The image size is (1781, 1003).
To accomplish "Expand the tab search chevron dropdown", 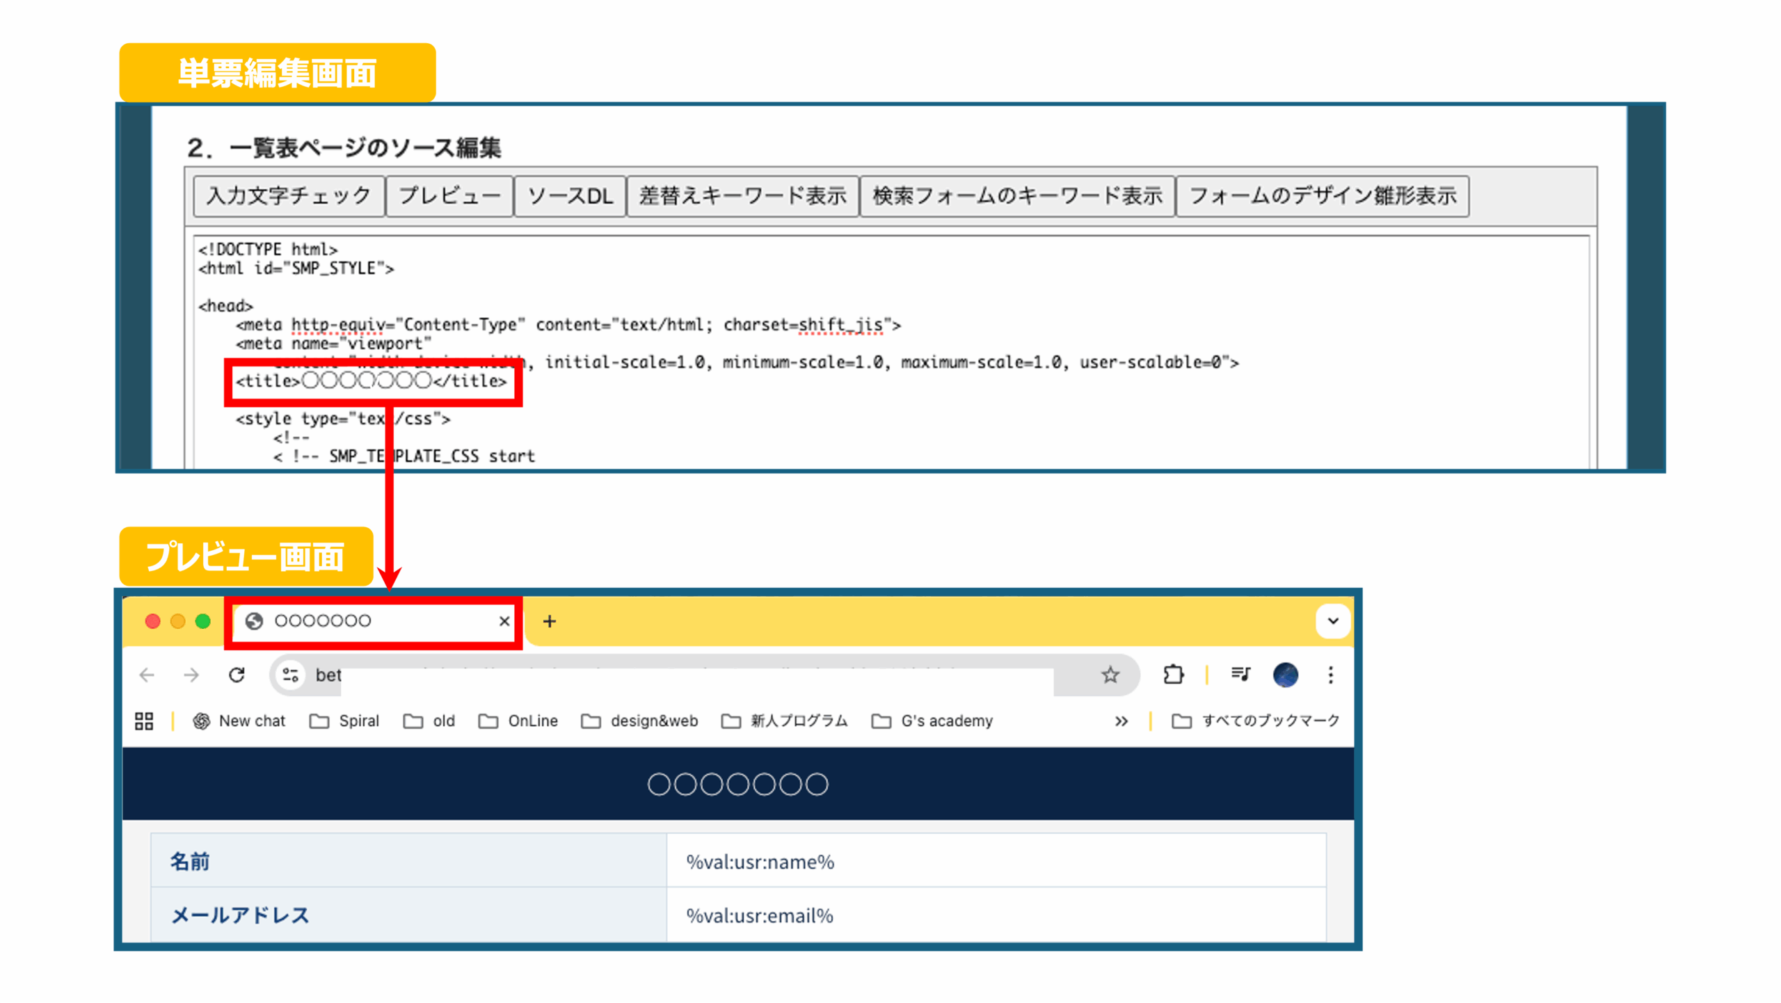I will tap(1332, 621).
